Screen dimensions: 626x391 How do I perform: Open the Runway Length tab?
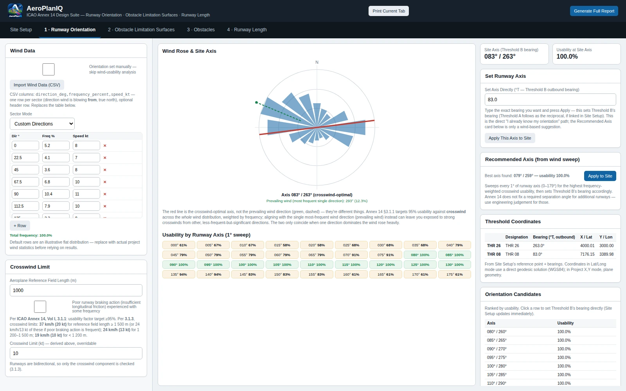click(247, 30)
